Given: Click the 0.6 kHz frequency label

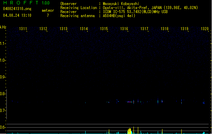Looking at the screenshot, I should (x=3, y=127).
